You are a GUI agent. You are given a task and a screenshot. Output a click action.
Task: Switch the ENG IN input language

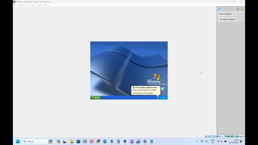point(212,141)
